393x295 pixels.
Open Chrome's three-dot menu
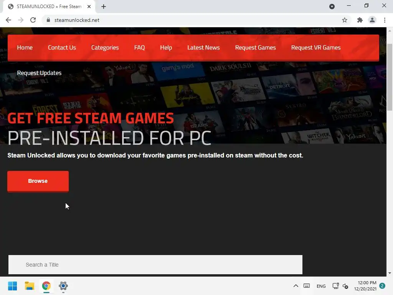pyautogui.click(x=385, y=20)
